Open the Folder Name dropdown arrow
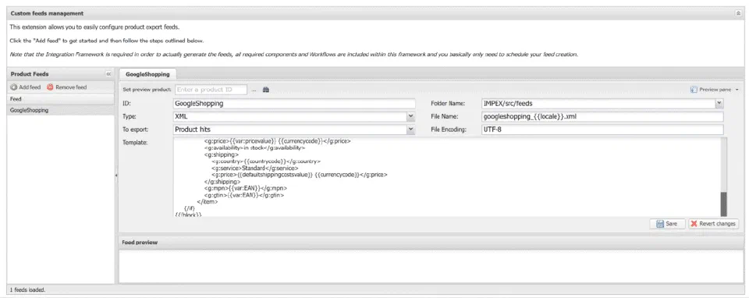This screenshot has width=749, height=298. pos(719,103)
